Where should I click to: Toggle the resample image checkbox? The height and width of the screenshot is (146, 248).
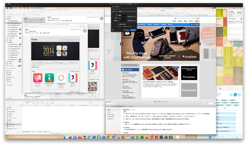118,26
